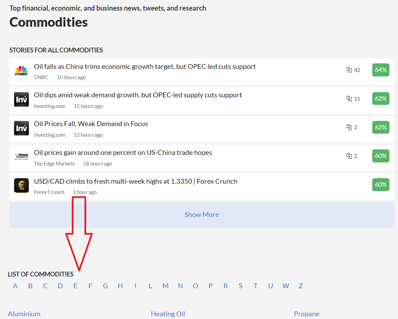Select letter Z in commodities list

coord(300,286)
